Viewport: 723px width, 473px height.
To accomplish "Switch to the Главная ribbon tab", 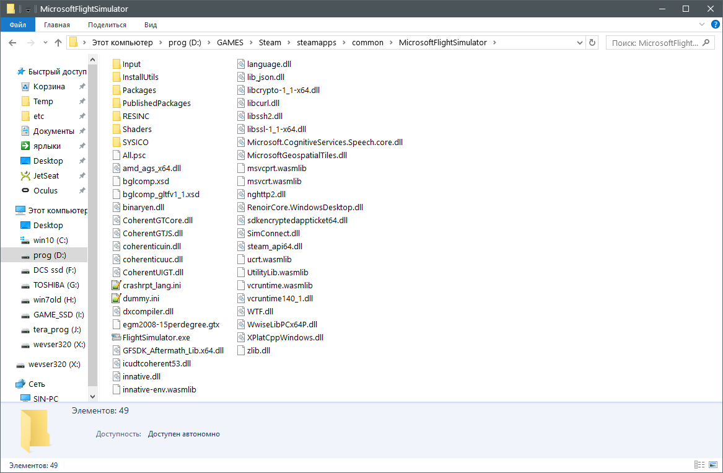I will coord(57,25).
